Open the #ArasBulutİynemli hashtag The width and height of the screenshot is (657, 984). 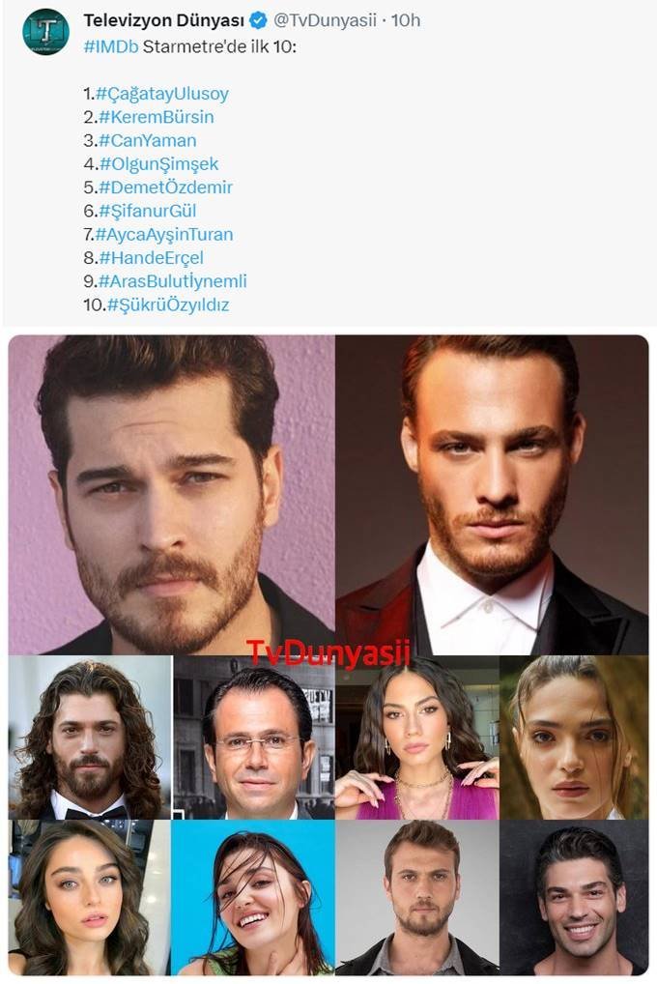tap(173, 281)
